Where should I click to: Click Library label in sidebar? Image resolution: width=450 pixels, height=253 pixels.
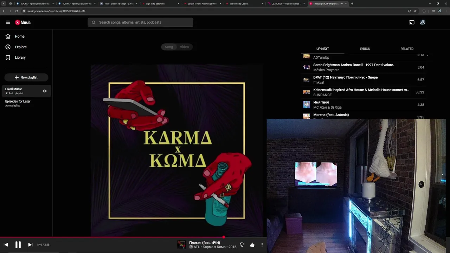[20, 58]
